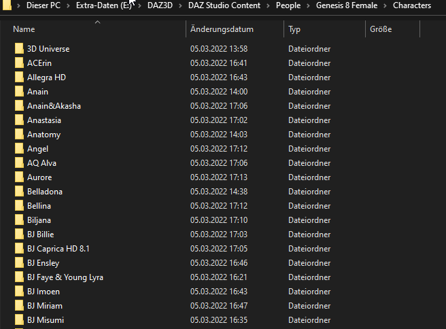Jump to DAZ Studio Content breadcrumb
Image resolution: width=446 pixels, height=329 pixels.
(x=224, y=5)
